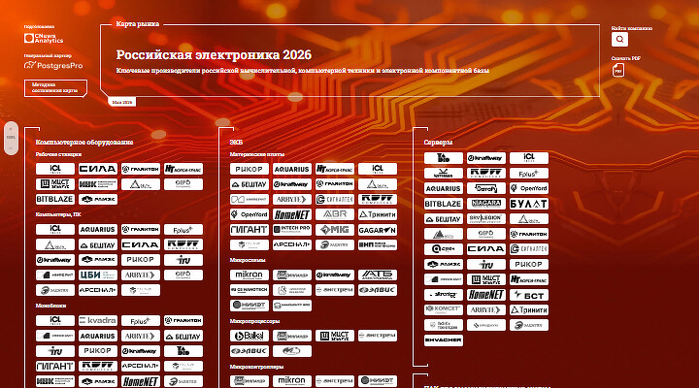The height and width of the screenshot is (388, 699).
Task: Select БУЛАТ logo under Серверы
Action: (529, 204)
